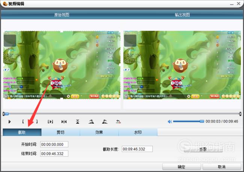This screenshot has height=172, width=244.
Task: Click the second curved-arrow rotate icon
Action: (x=105, y=122)
